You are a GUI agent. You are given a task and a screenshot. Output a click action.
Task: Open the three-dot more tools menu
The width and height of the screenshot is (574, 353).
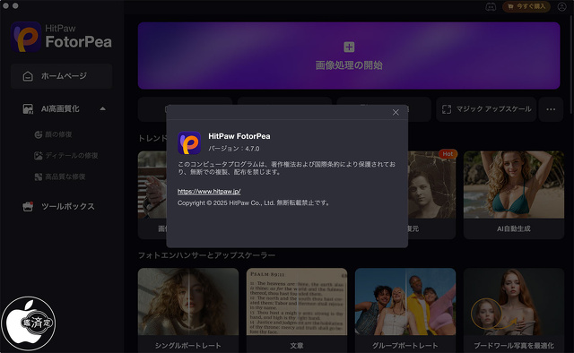pos(551,109)
